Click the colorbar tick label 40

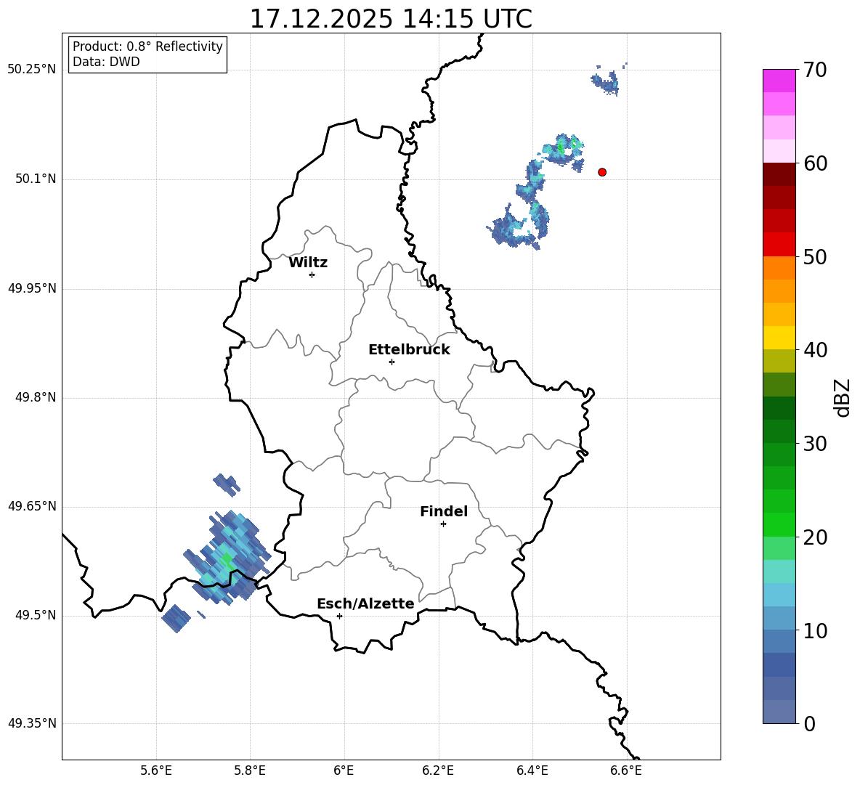(814, 350)
